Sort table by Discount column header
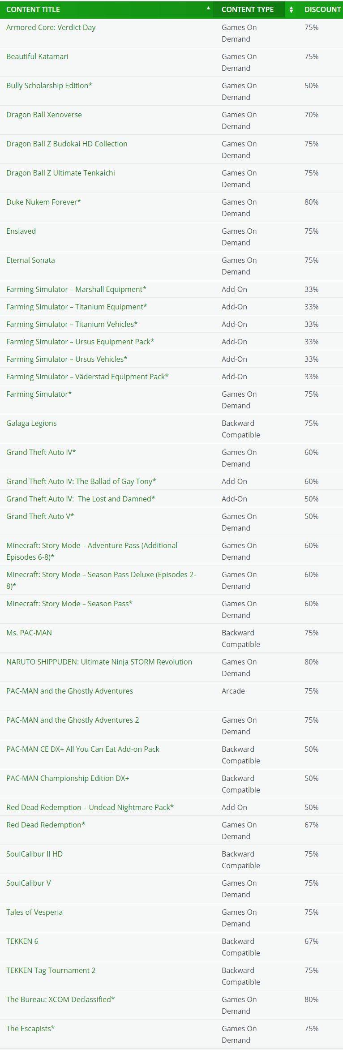Viewport: 343px width, 1050px height. click(322, 9)
